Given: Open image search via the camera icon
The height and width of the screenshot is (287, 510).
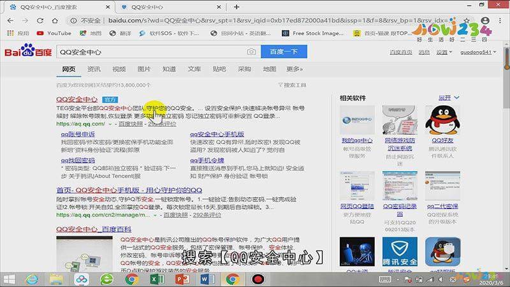Looking at the screenshot, I should [x=251, y=52].
